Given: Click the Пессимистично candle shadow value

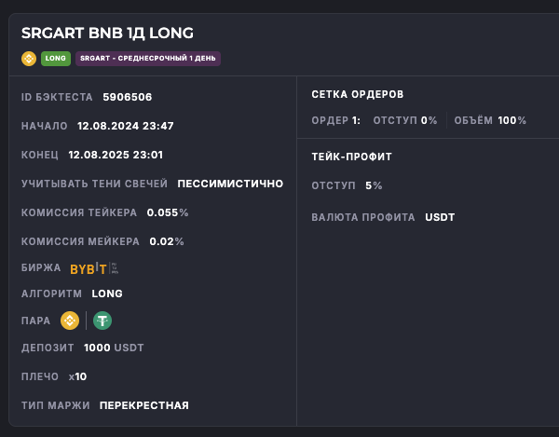Looking at the screenshot, I should coord(230,184).
